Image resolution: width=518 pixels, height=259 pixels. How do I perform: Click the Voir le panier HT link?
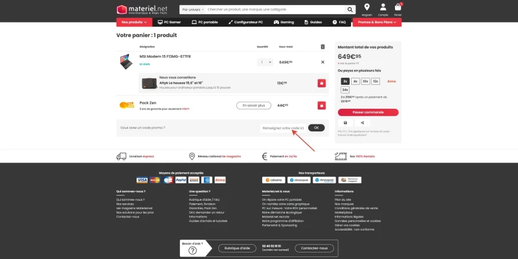[349, 63]
